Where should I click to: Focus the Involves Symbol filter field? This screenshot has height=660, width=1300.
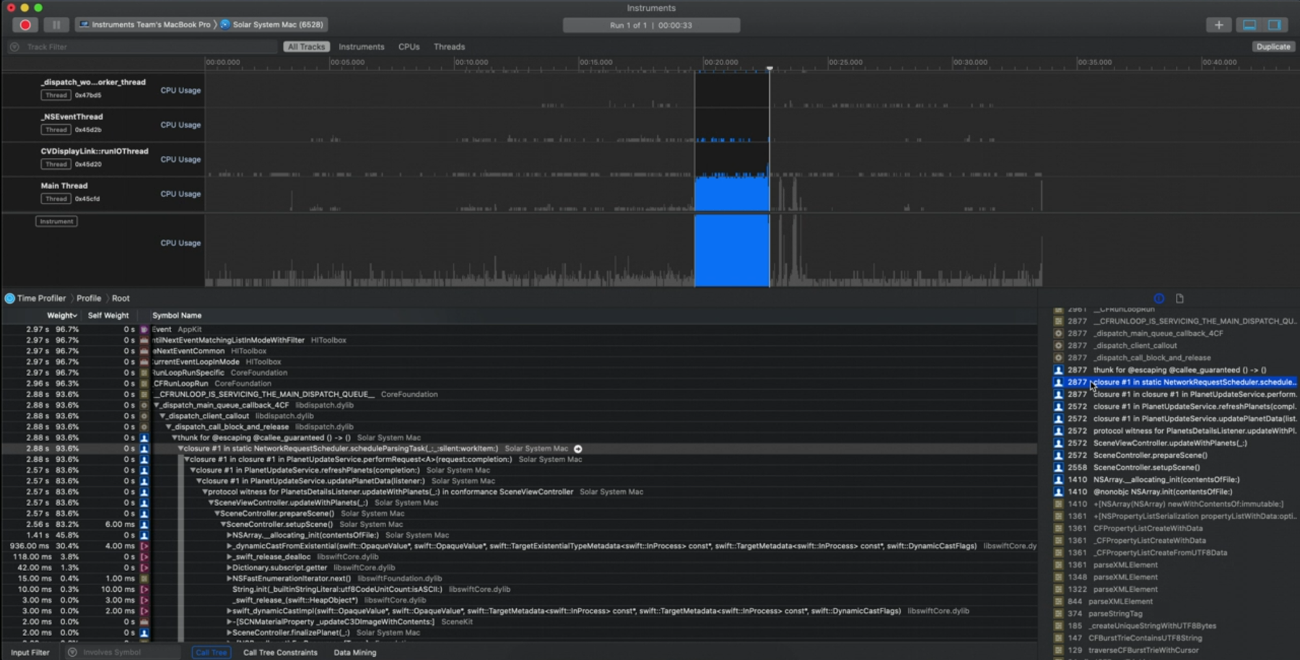tap(124, 652)
